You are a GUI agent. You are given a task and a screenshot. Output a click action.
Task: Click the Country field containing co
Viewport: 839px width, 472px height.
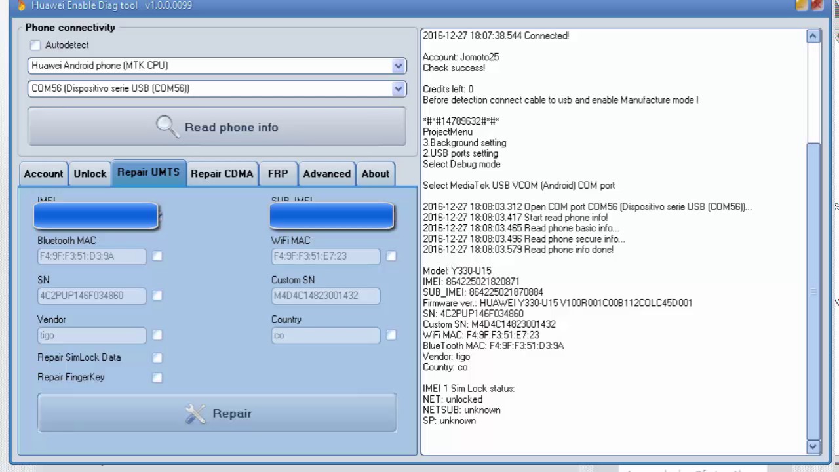(x=326, y=335)
